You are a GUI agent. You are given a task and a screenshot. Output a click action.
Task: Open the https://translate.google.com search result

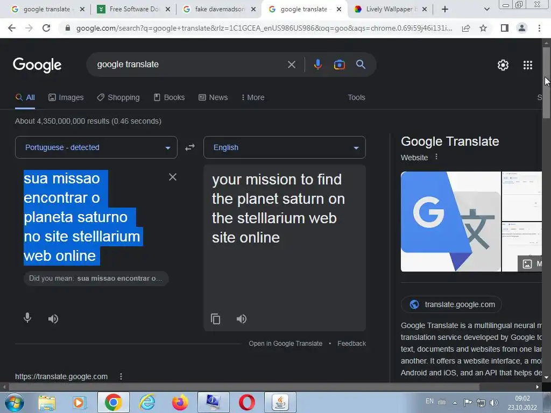click(61, 376)
